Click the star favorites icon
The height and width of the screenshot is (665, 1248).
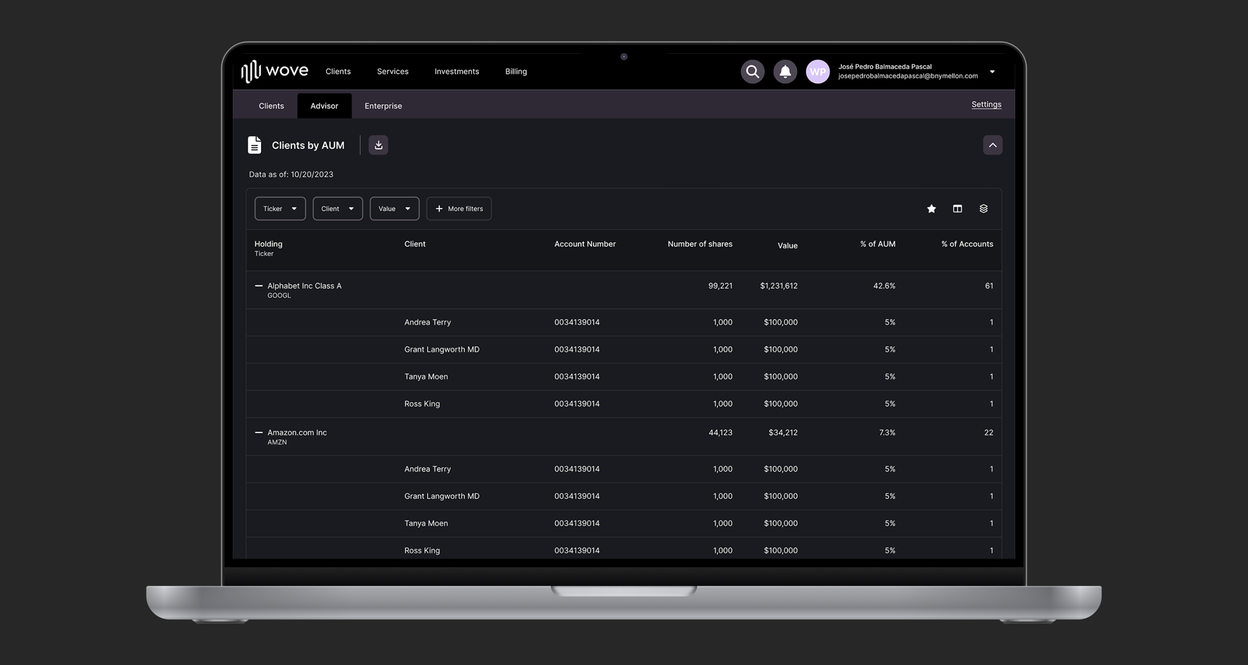pos(931,209)
